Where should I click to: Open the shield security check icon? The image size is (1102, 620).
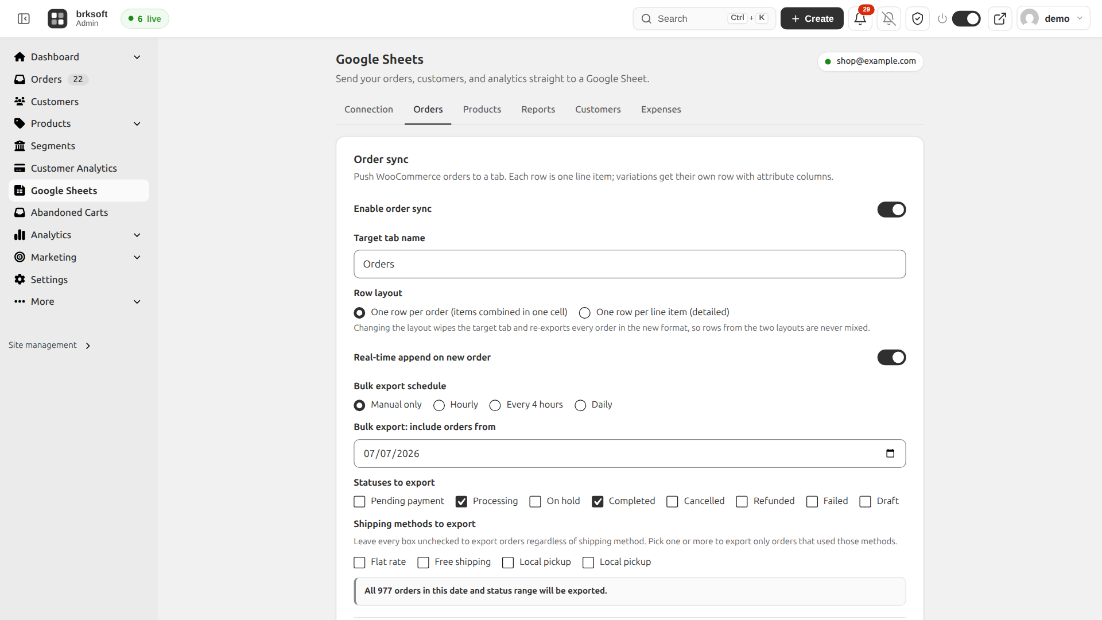(917, 19)
